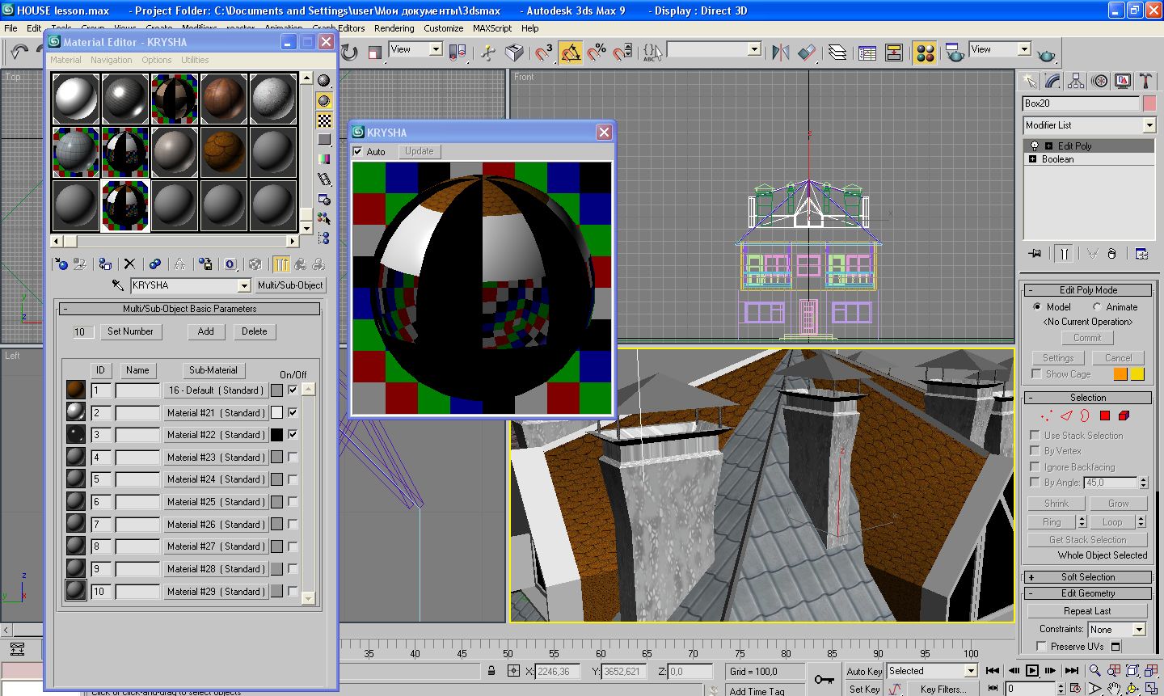Open Curve Editor icon in main toolbar
Screen dimensions: 1164x696
coord(867,53)
